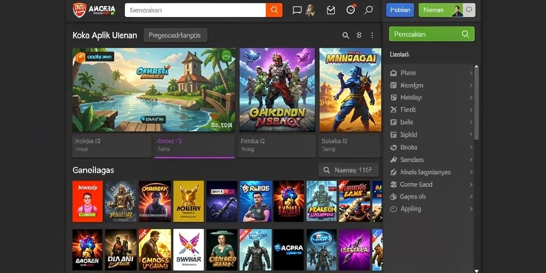Click the green Pencoakan button
The width and height of the screenshot is (546, 273).
click(431, 34)
